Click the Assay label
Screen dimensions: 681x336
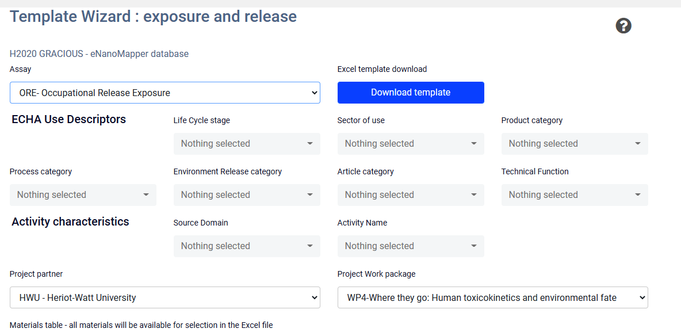point(20,69)
